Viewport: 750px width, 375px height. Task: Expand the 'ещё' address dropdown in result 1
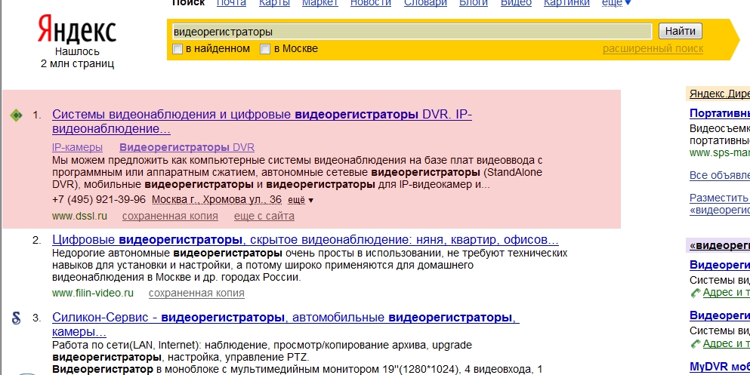(x=301, y=200)
